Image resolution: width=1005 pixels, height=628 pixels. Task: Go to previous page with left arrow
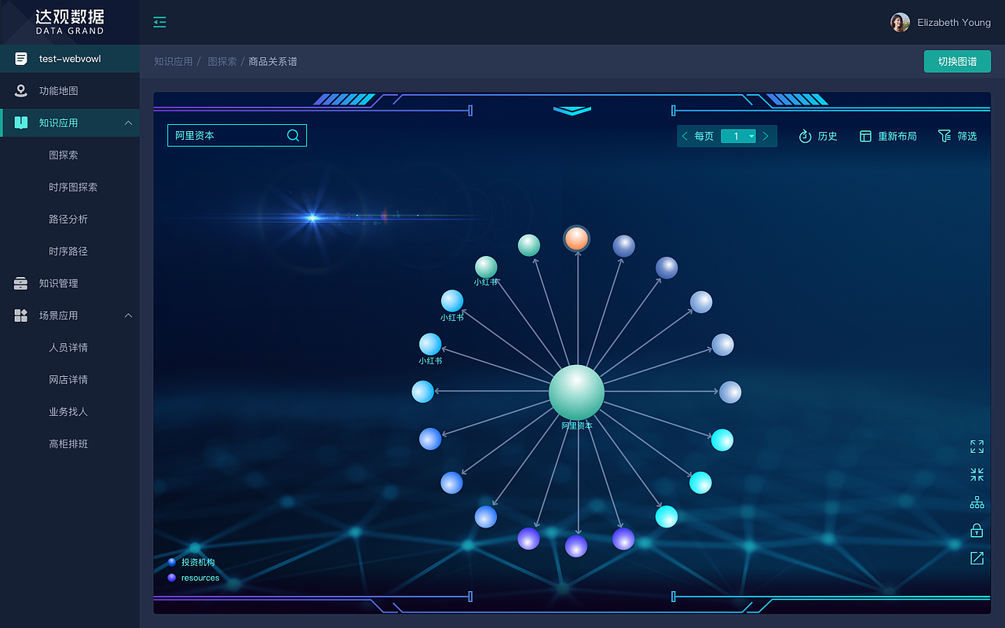[685, 136]
